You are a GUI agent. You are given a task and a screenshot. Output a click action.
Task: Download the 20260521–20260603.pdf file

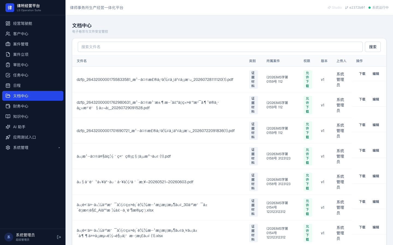pos(362,176)
